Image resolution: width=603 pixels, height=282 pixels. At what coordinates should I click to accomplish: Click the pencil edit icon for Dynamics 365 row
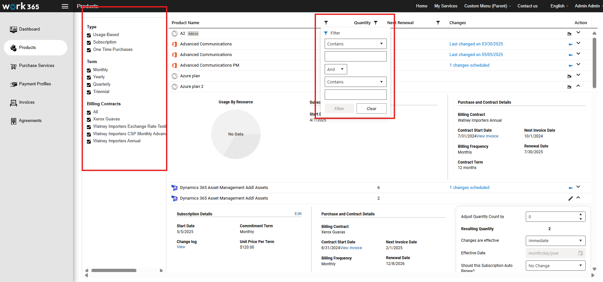(571, 199)
